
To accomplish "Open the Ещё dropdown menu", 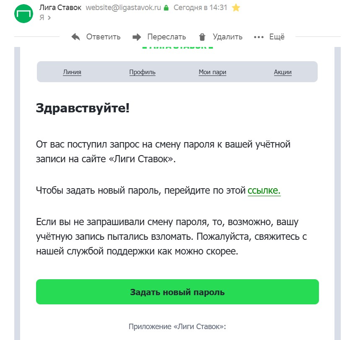I will [276, 37].
